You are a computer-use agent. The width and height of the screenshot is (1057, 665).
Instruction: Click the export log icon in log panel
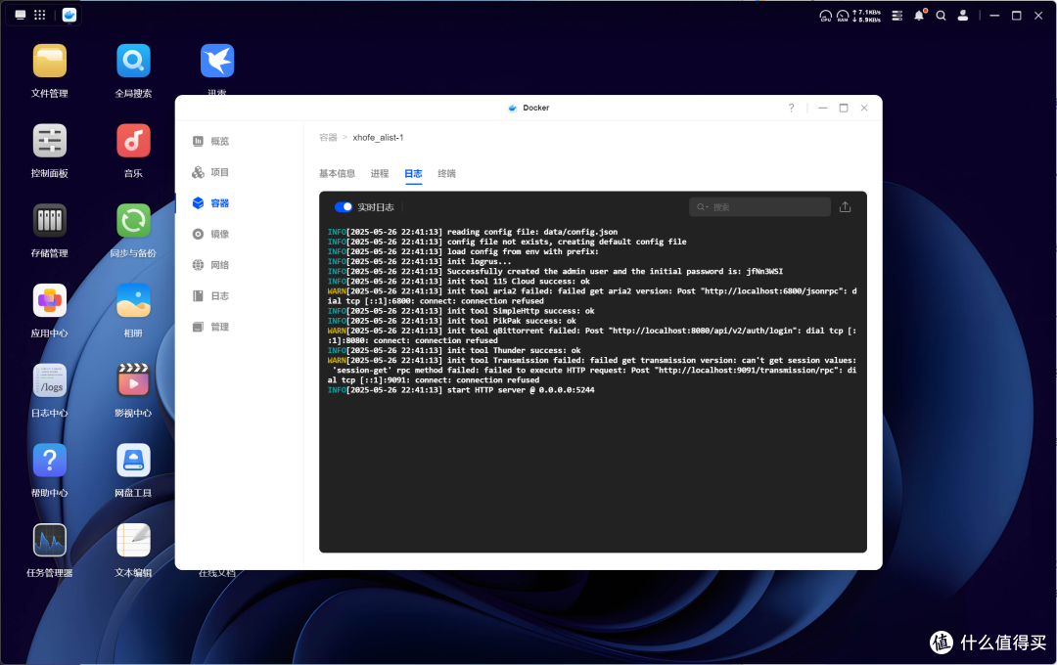(845, 207)
